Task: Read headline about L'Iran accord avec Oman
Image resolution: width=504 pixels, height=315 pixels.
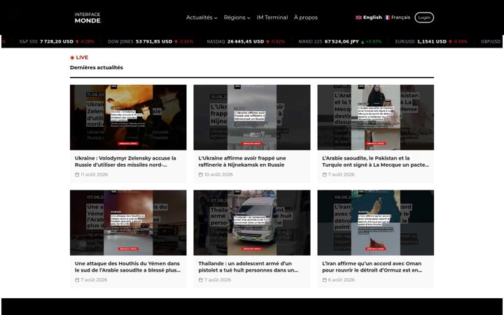Action: tap(372, 267)
